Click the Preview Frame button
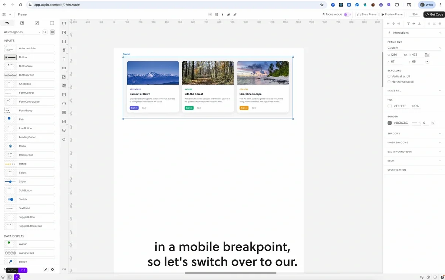The image size is (445, 280). coord(392,14)
